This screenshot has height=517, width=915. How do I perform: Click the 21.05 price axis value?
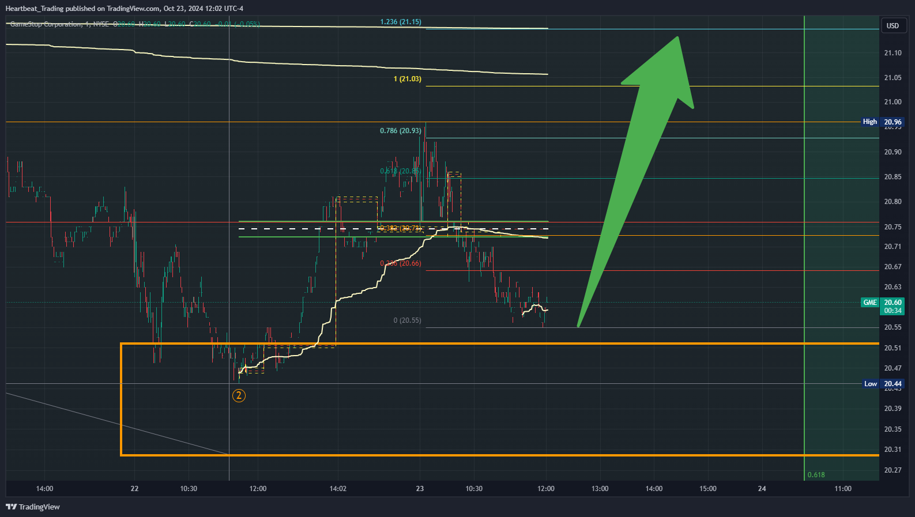[893, 78]
